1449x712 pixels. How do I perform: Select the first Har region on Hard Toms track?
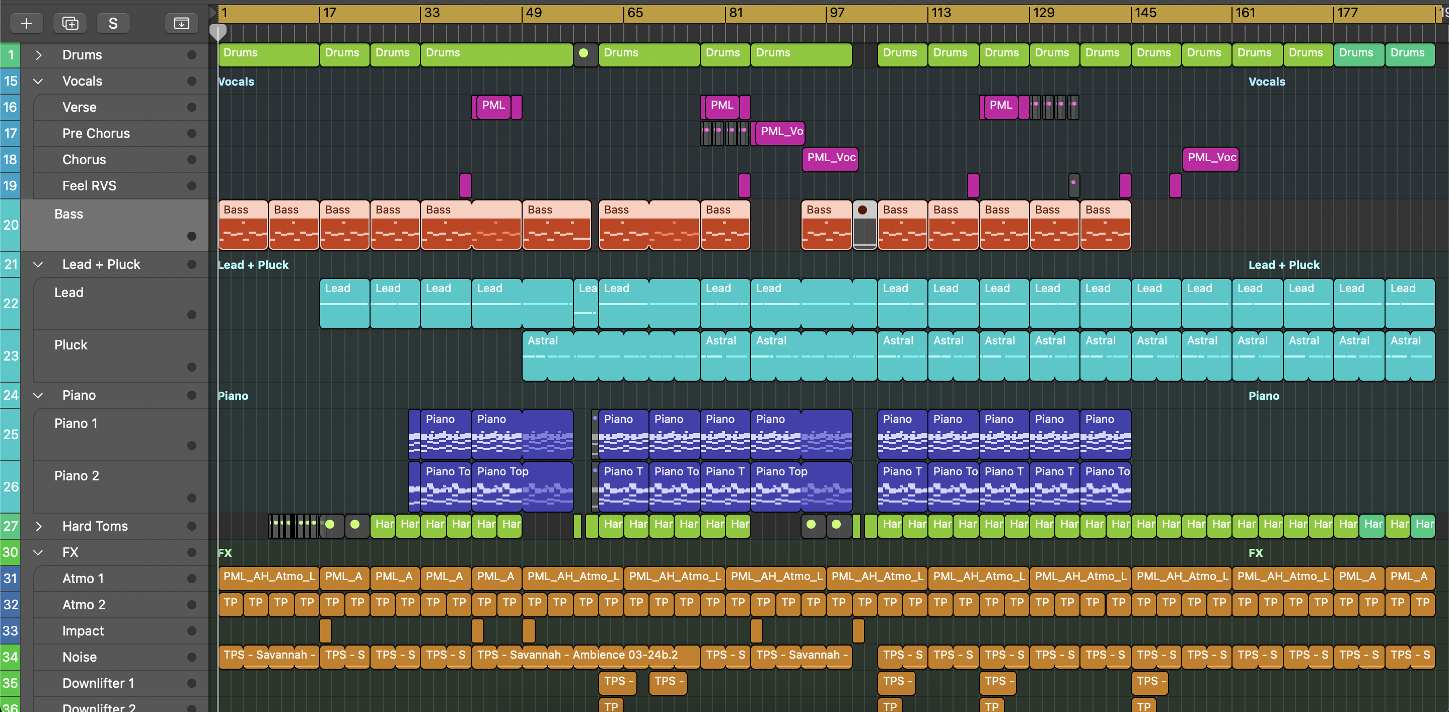tap(383, 526)
